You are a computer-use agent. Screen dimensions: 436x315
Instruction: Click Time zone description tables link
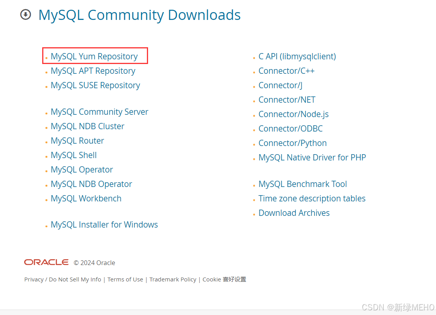click(x=312, y=198)
